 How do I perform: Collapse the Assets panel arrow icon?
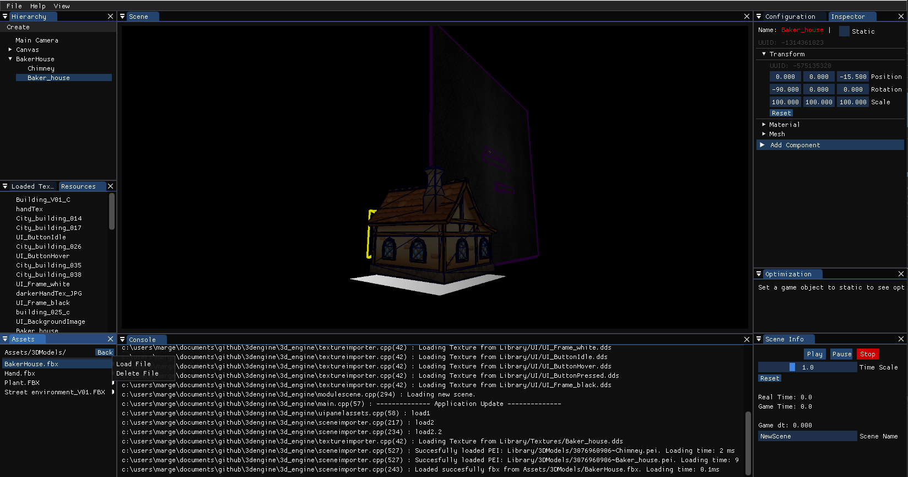(x=5, y=339)
